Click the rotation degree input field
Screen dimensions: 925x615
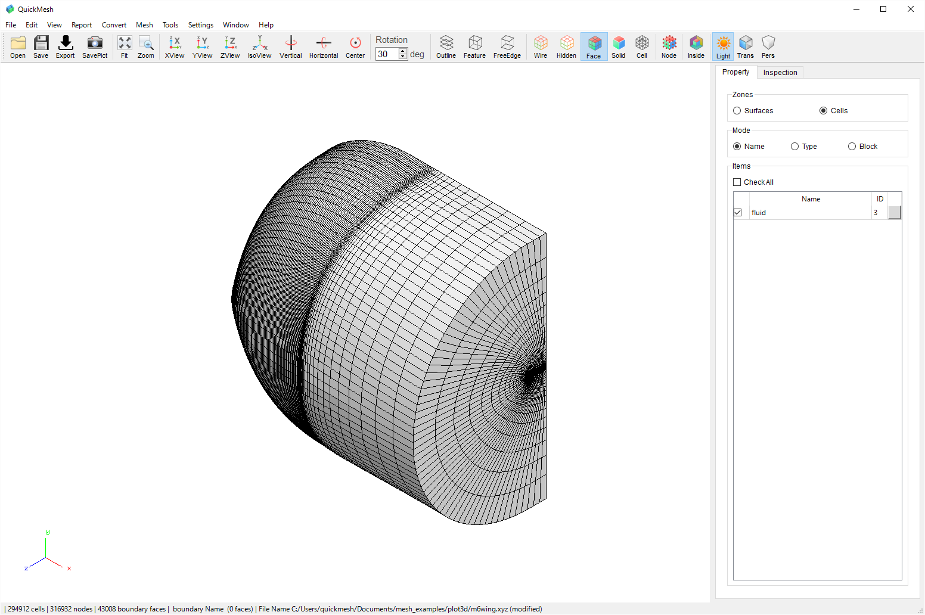tap(387, 54)
